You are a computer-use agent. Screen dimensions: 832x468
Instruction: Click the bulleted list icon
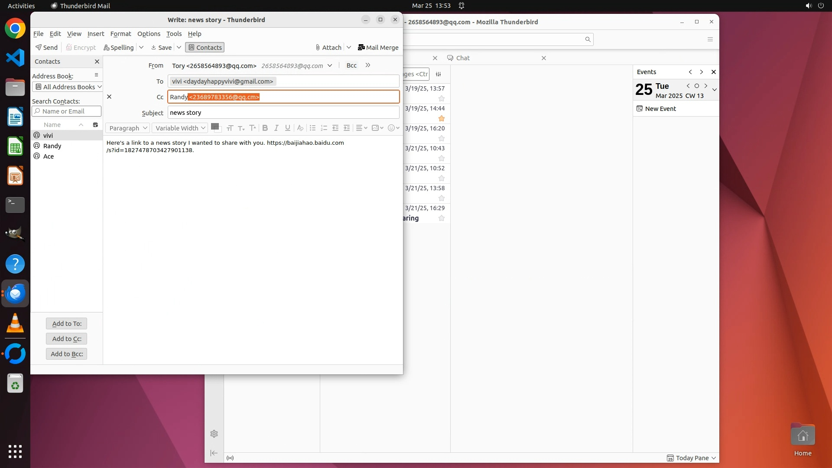[312, 128]
